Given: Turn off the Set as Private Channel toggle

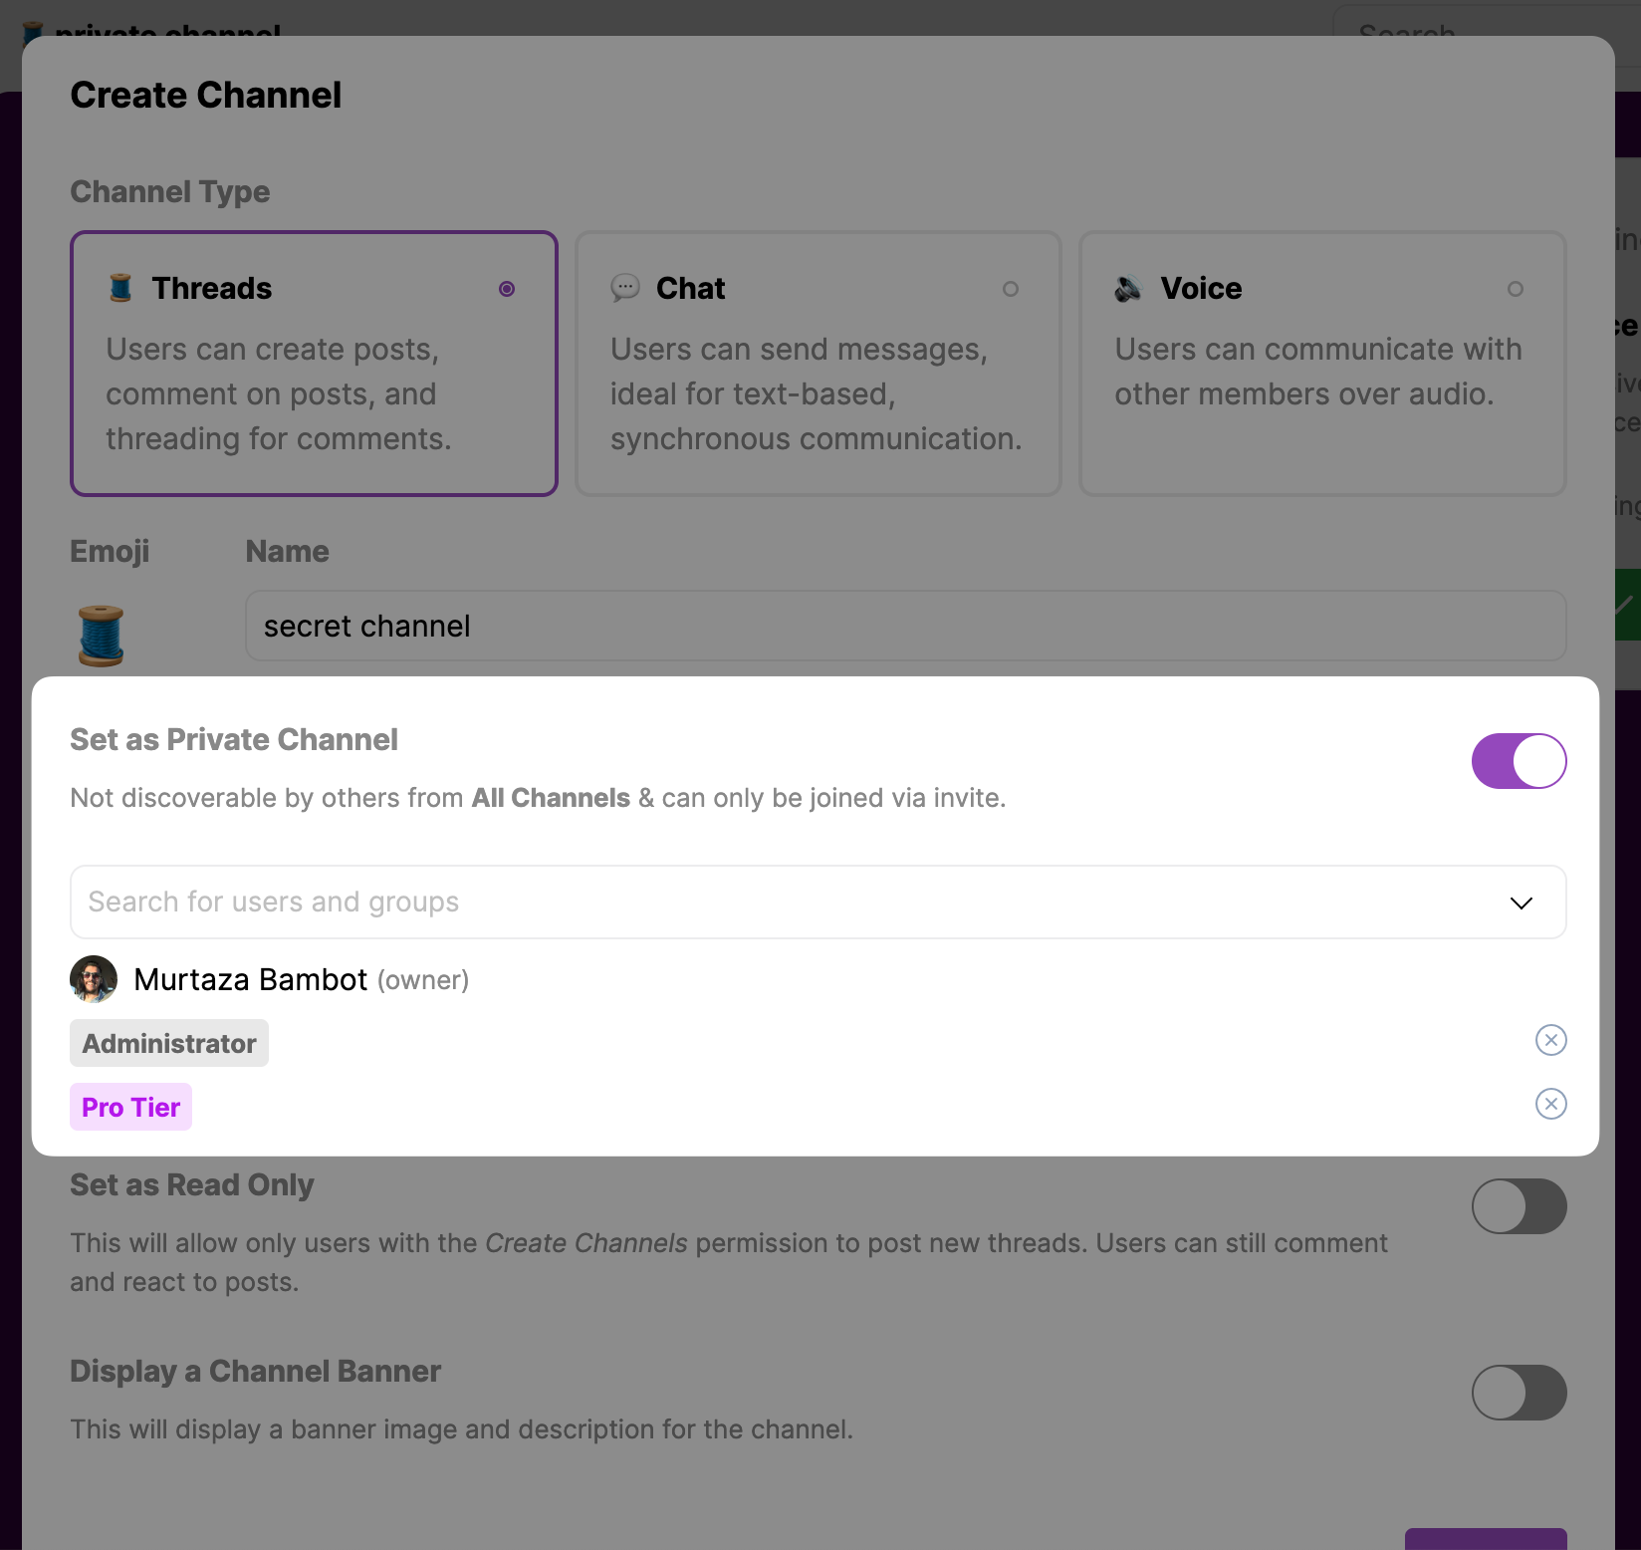Looking at the screenshot, I should [x=1519, y=761].
